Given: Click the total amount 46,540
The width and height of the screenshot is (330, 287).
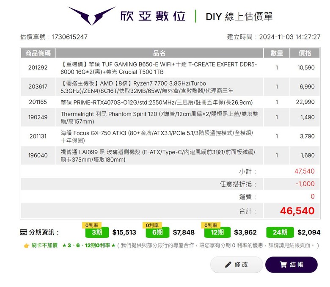Looking at the screenshot, I should tap(297, 211).
